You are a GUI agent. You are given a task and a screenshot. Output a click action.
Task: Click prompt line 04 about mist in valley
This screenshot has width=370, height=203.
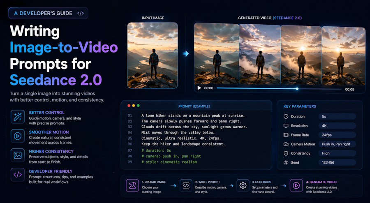coord(178,132)
